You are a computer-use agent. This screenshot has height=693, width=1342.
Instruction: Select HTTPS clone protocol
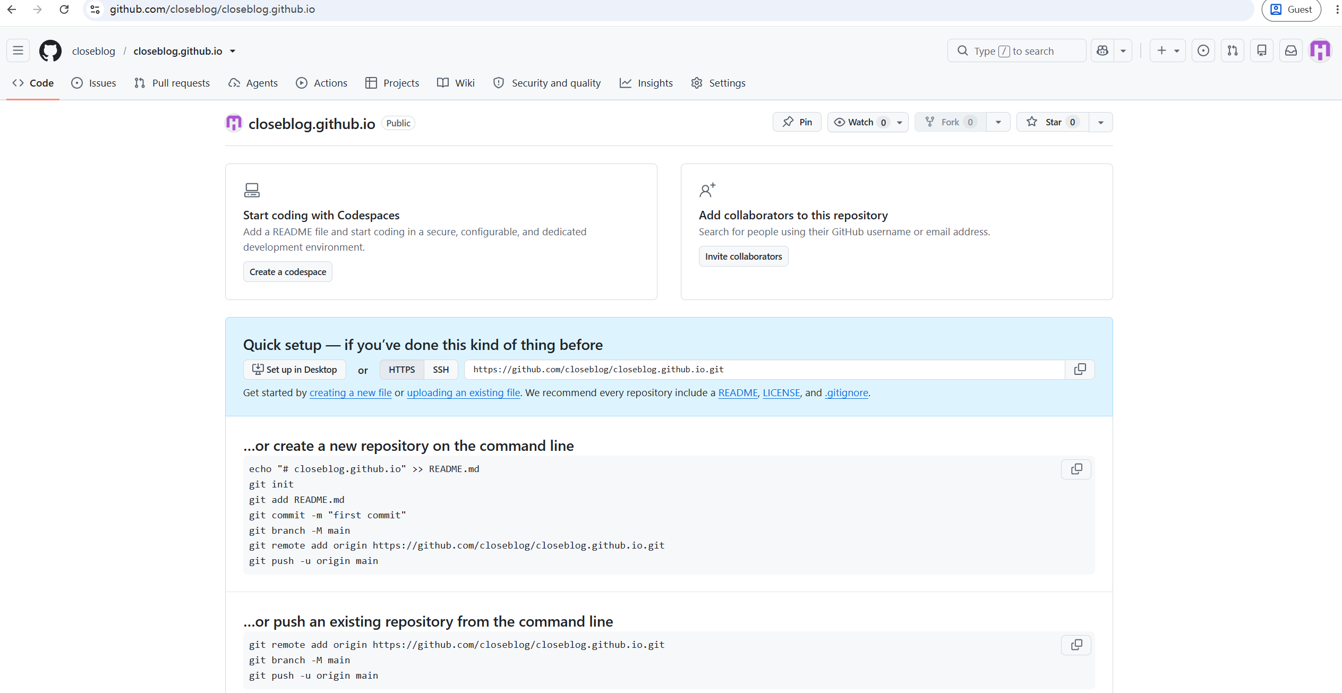401,370
